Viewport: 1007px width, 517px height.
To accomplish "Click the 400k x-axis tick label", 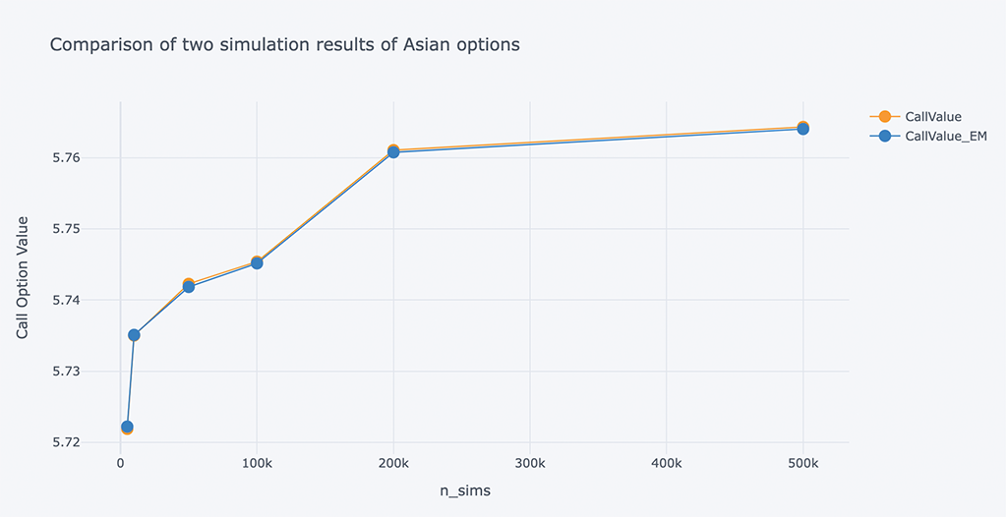I will point(667,461).
